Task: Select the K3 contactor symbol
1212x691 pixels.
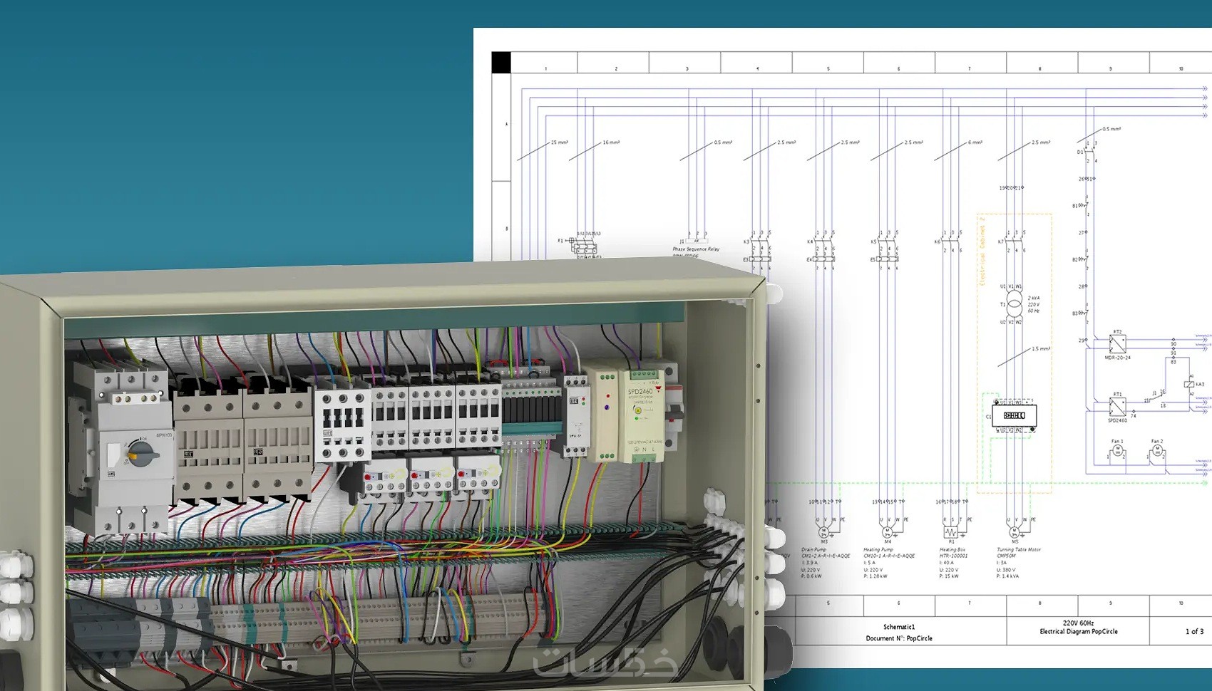Action: coord(761,241)
